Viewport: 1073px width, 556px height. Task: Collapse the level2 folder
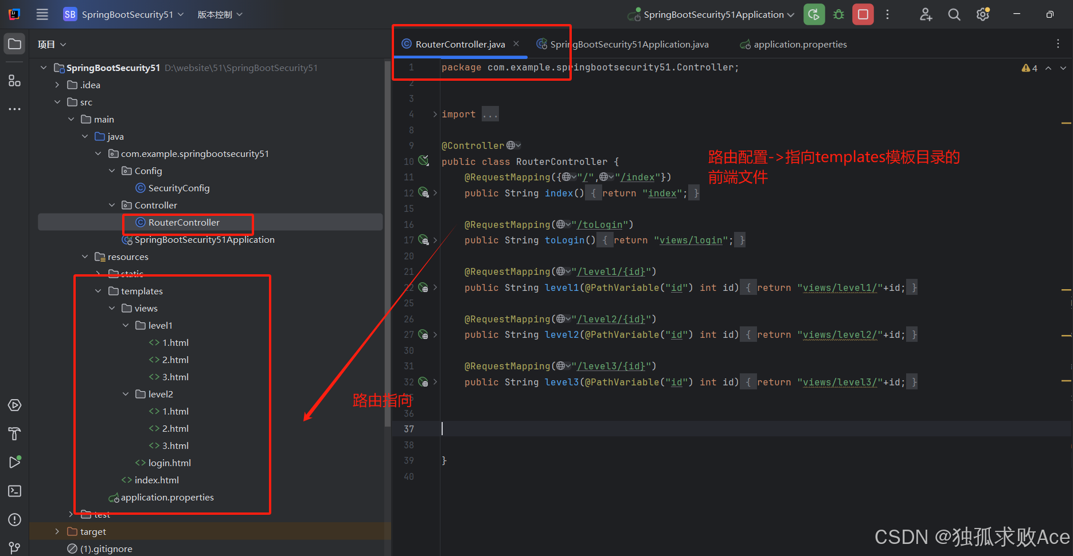coord(126,394)
